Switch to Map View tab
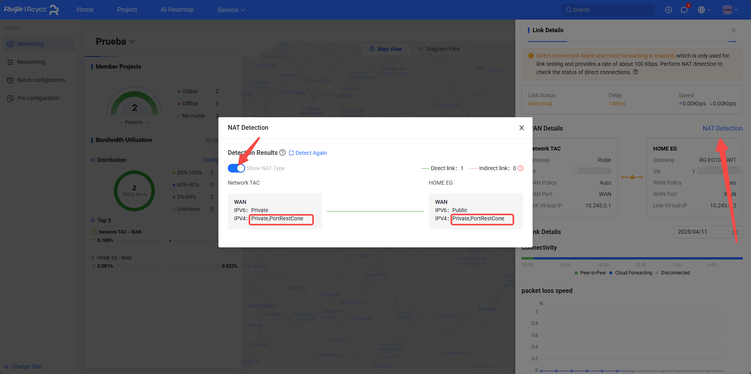 (386, 49)
